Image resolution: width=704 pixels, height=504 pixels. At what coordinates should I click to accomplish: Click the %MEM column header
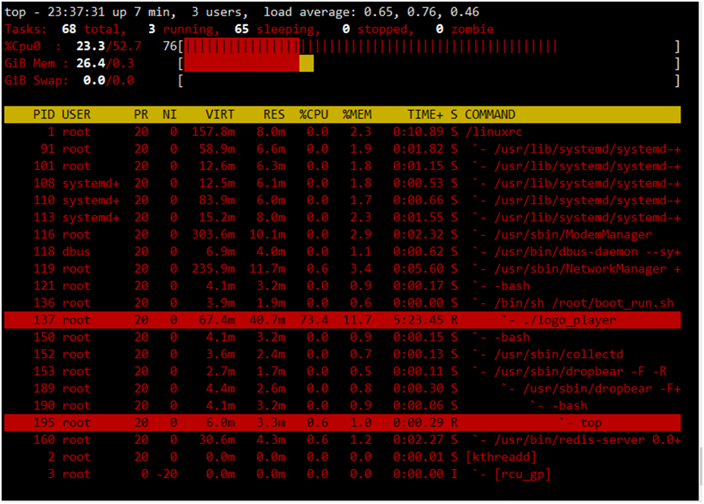pos(357,114)
